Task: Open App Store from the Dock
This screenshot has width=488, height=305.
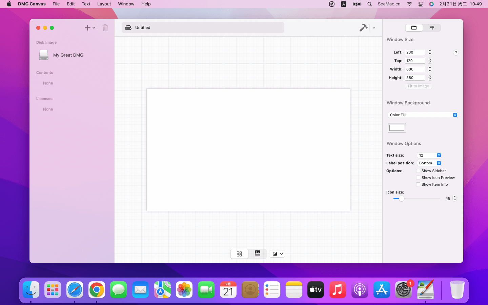Action: (382, 290)
